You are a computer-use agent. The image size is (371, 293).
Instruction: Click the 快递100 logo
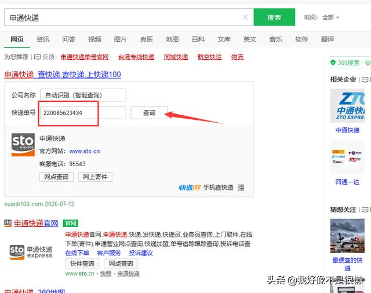click(190, 188)
